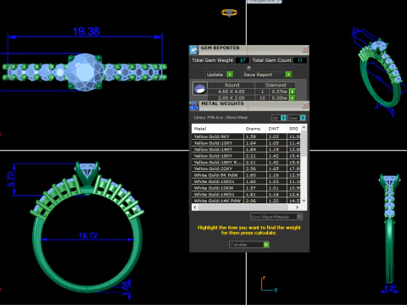Select the Yellow Gold:14KY row

pos(246,149)
